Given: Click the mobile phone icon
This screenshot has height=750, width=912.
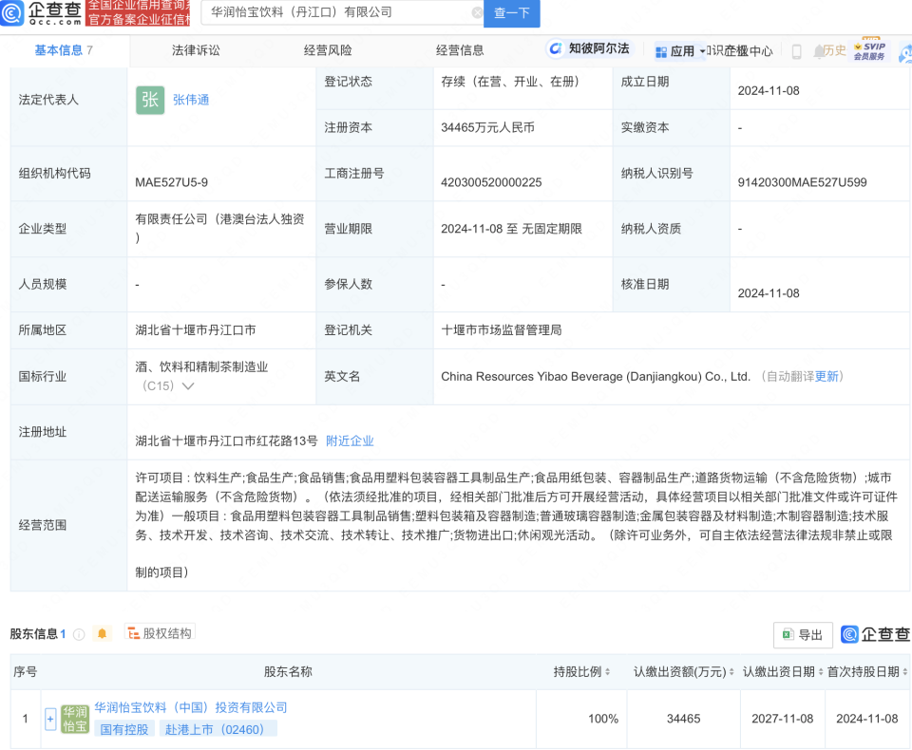Looking at the screenshot, I should coord(797,51).
